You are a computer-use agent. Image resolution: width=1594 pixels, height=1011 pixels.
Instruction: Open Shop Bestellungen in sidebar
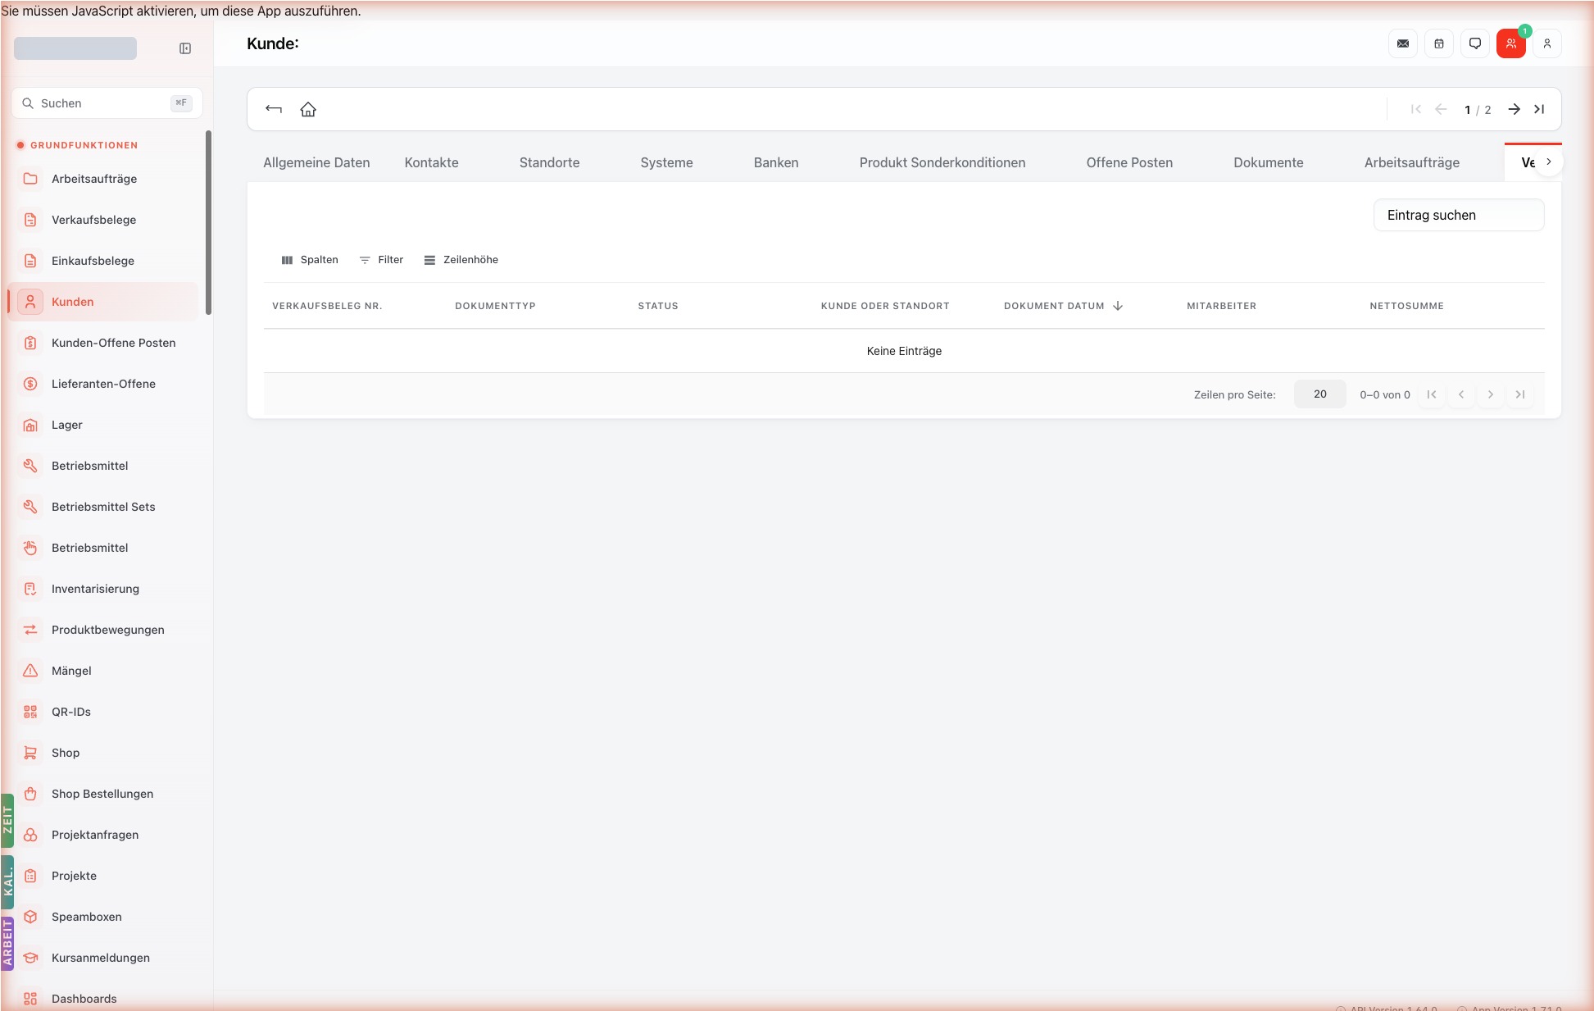tap(103, 794)
